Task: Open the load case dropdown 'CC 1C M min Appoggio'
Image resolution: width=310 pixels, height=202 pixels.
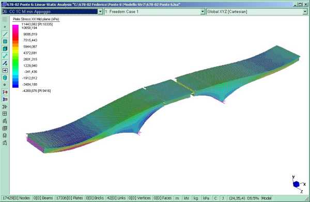Action: click(x=52, y=12)
